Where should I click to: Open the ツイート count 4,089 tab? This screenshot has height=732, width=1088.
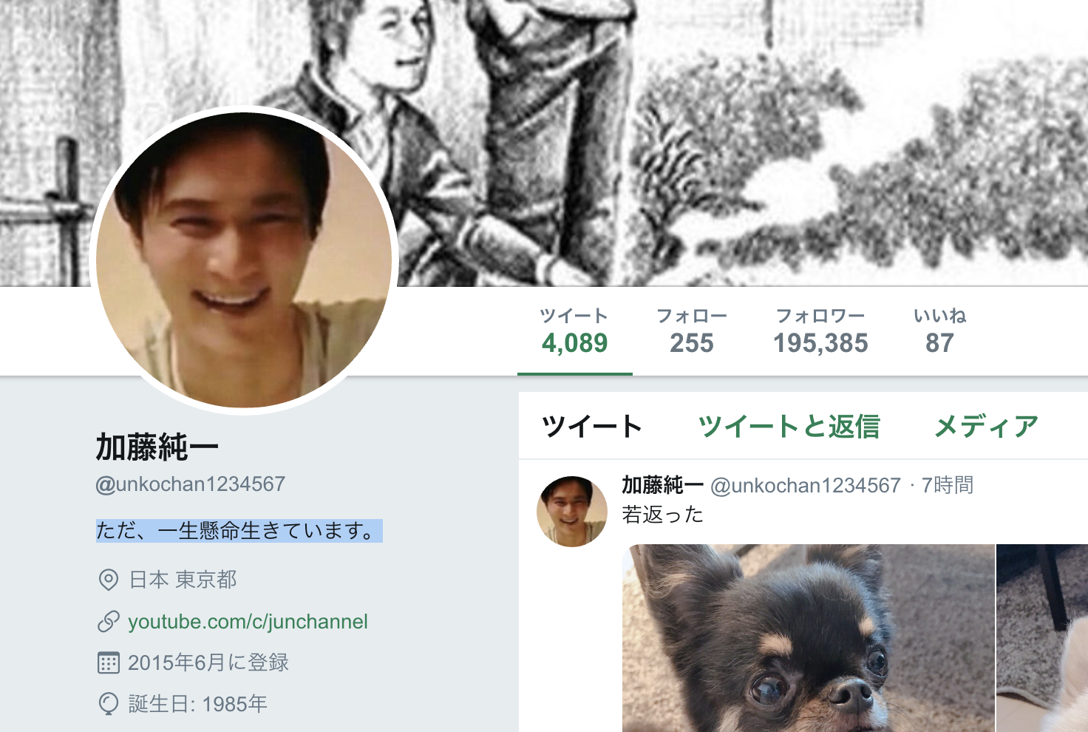pyautogui.click(x=574, y=332)
